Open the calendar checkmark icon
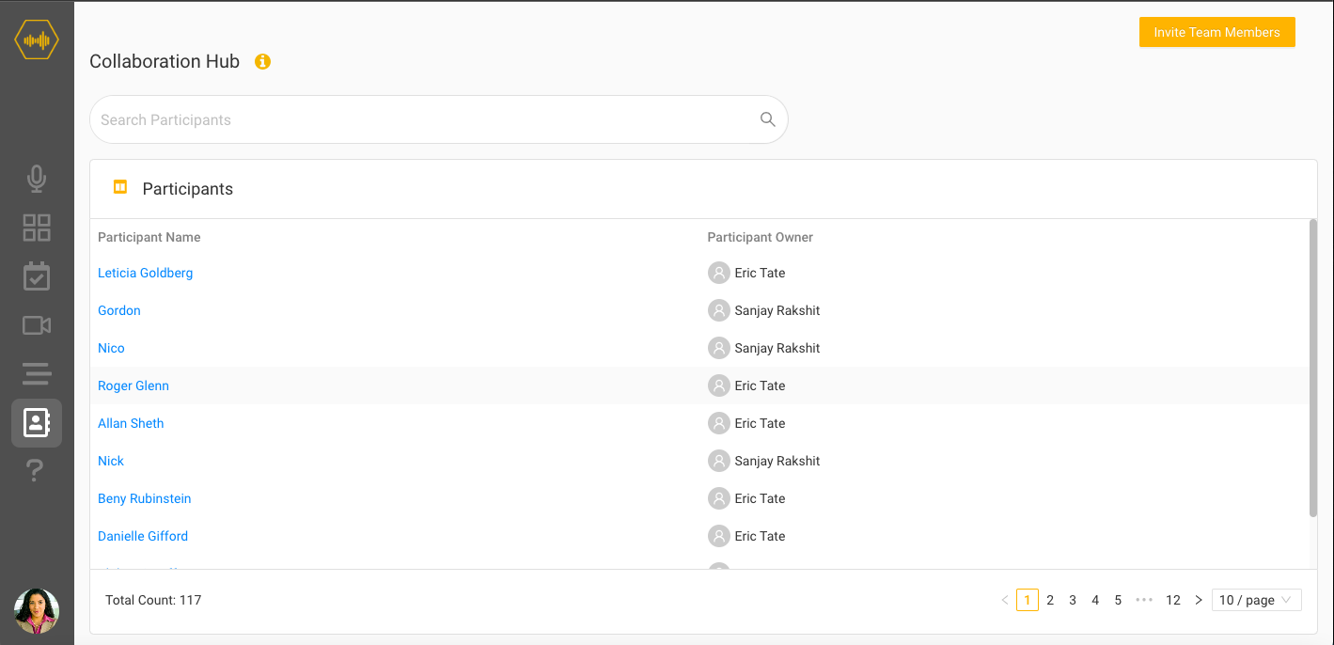 coord(37,276)
